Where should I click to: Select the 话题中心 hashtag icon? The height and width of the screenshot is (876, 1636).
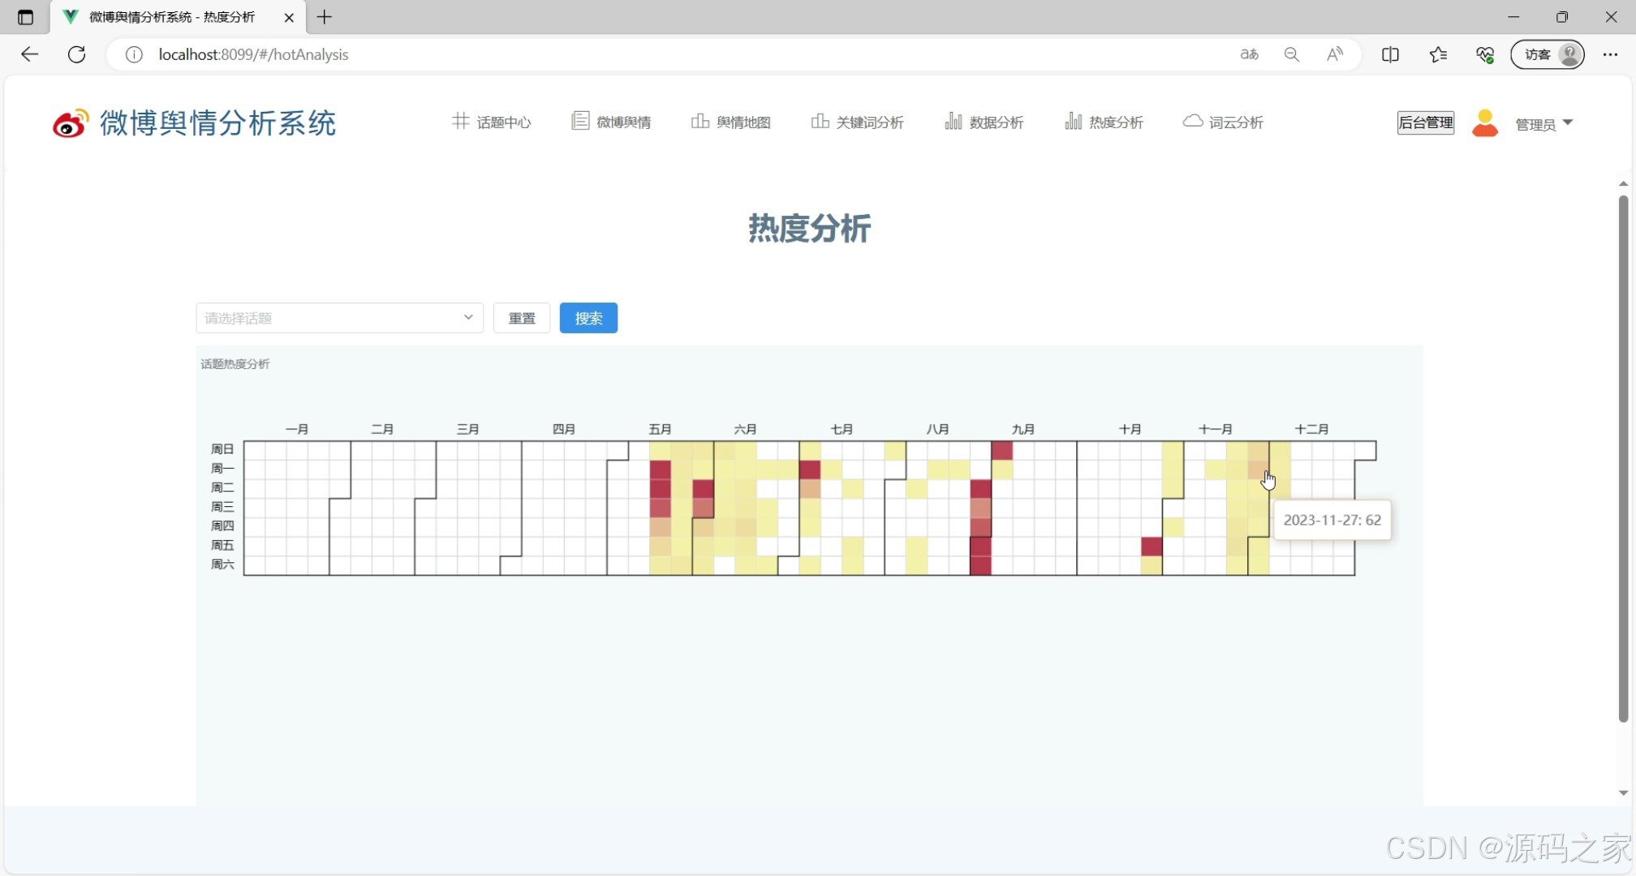(460, 121)
